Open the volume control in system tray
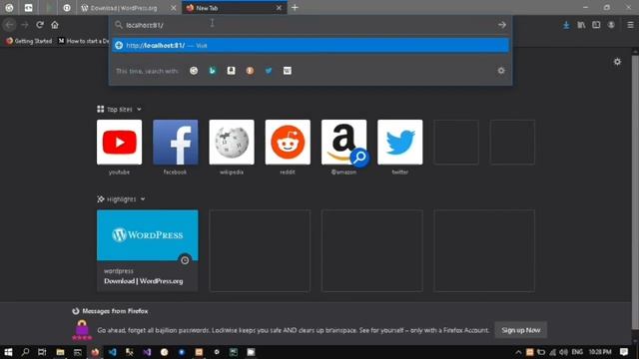The height and width of the screenshot is (359, 639). [563, 352]
